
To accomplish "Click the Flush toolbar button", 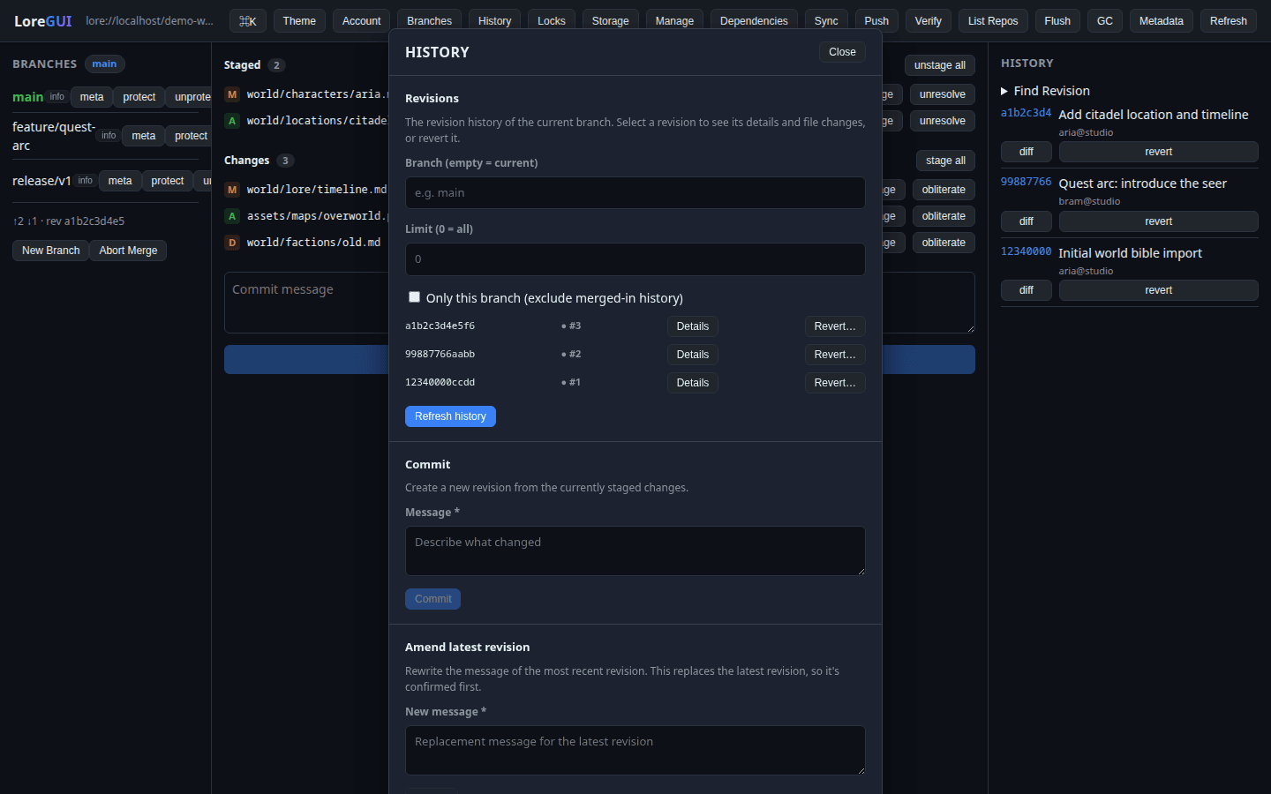I will click(x=1057, y=21).
